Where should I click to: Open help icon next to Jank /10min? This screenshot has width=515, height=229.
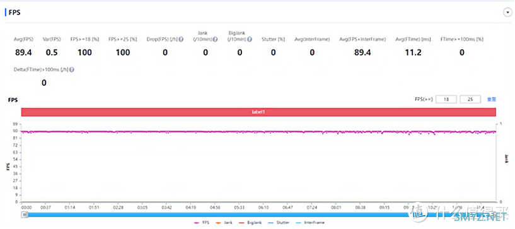[x=215, y=39]
